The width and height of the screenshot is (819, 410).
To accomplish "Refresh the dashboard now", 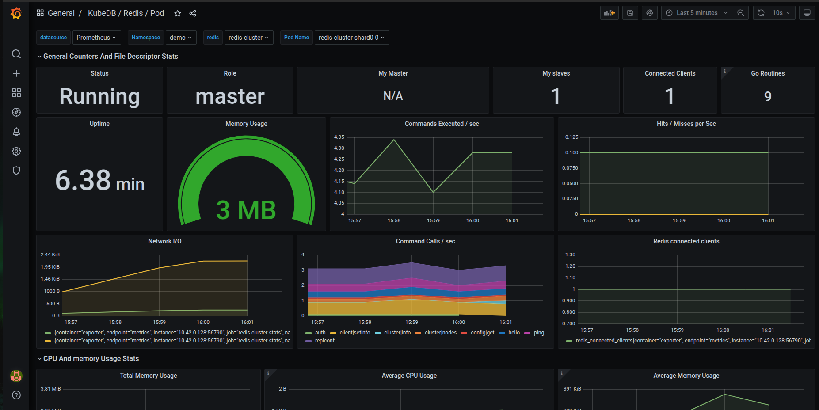I will click(761, 13).
